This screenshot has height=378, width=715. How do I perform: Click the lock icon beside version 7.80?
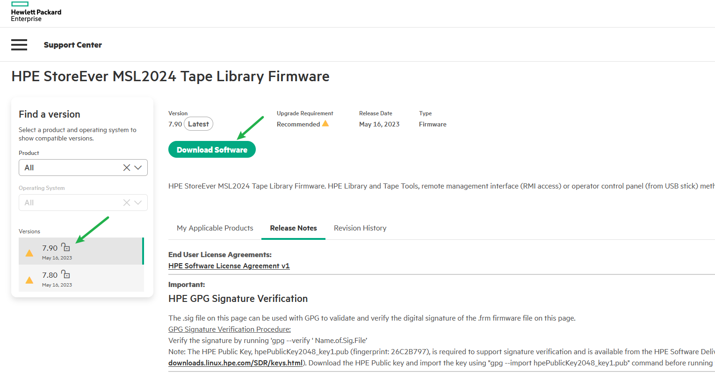[66, 274]
